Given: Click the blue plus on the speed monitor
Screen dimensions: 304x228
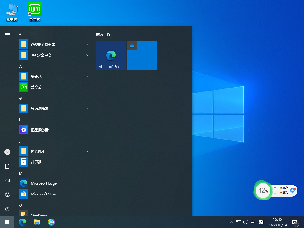Looking at the screenshot, I should (x=293, y=191).
